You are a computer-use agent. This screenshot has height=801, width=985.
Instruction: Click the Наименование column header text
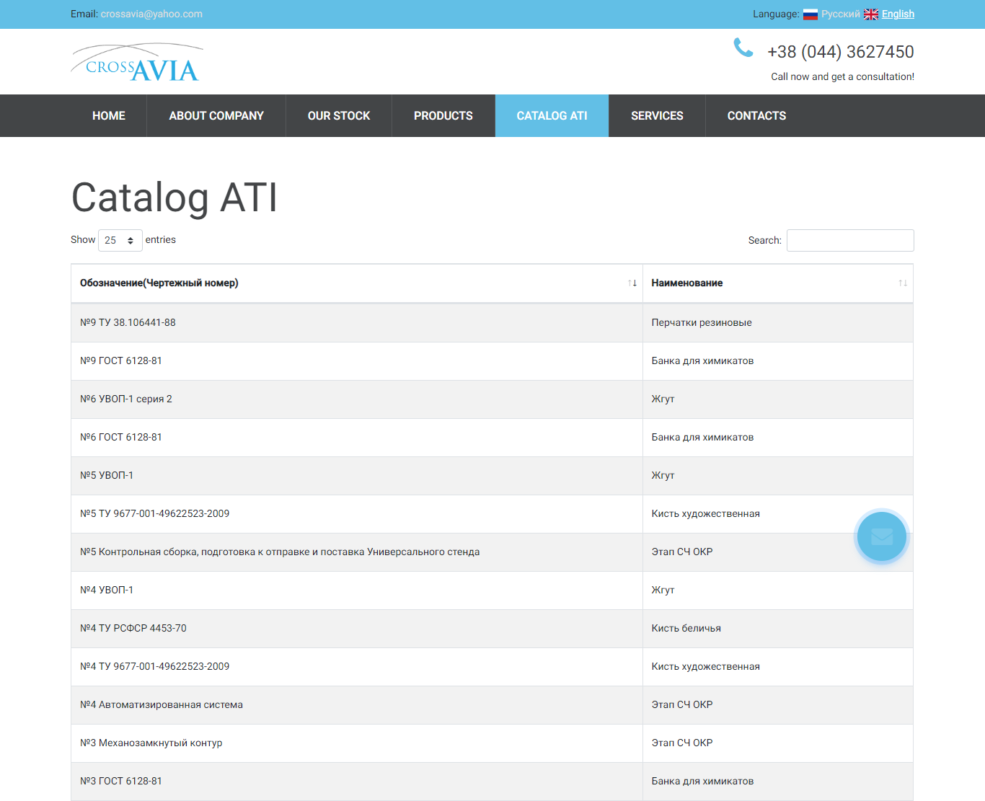point(687,283)
